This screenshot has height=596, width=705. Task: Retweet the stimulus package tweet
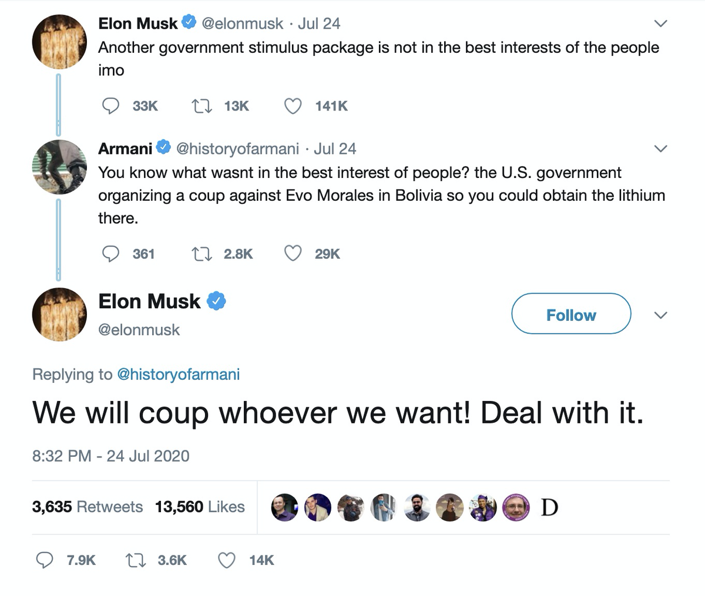pos(202,106)
